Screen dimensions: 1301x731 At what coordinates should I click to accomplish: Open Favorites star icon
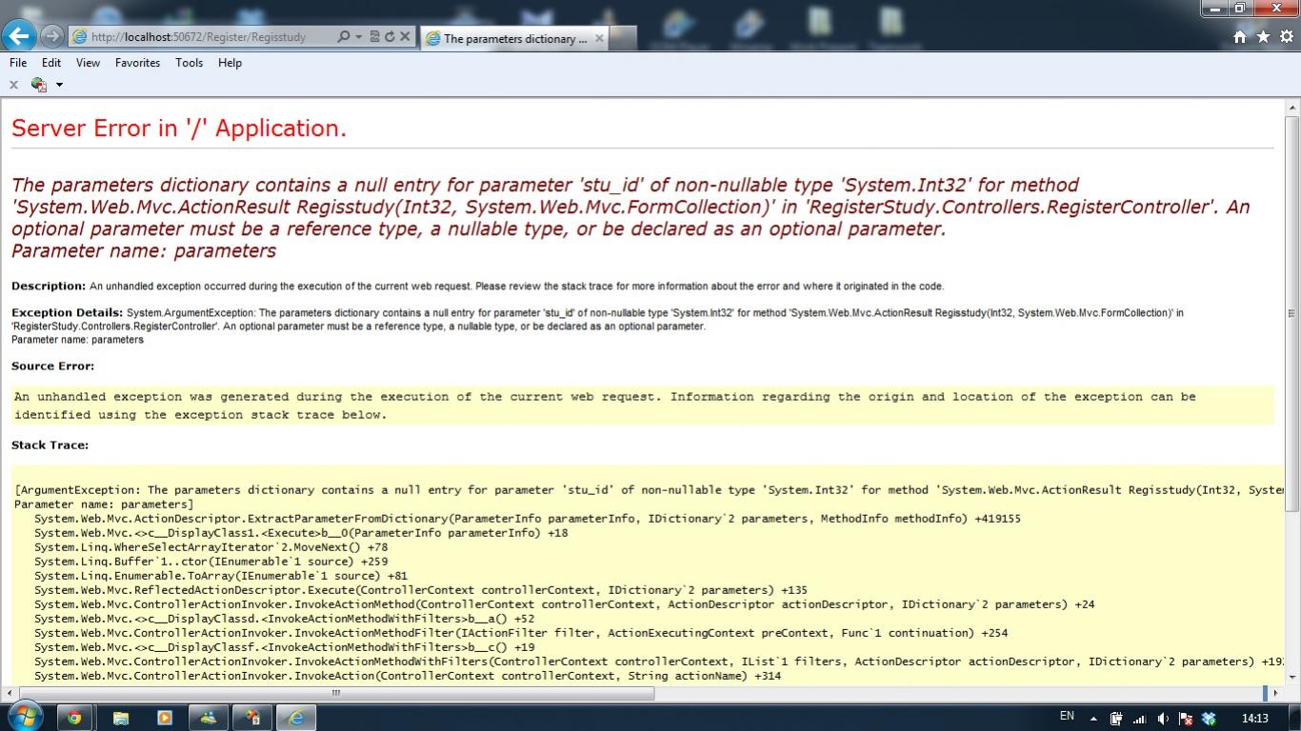[1263, 37]
